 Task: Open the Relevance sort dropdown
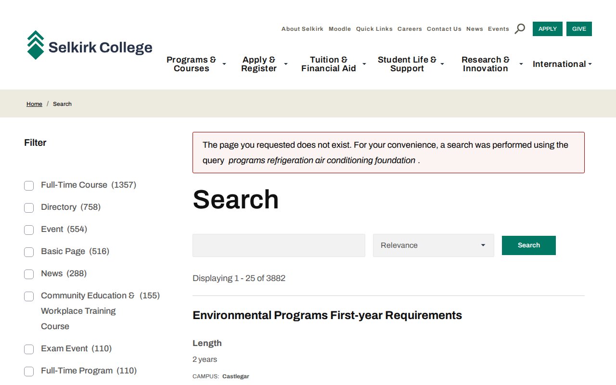(433, 245)
